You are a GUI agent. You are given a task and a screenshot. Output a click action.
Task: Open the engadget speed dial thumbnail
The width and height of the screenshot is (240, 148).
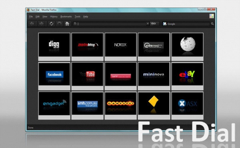[54, 106]
